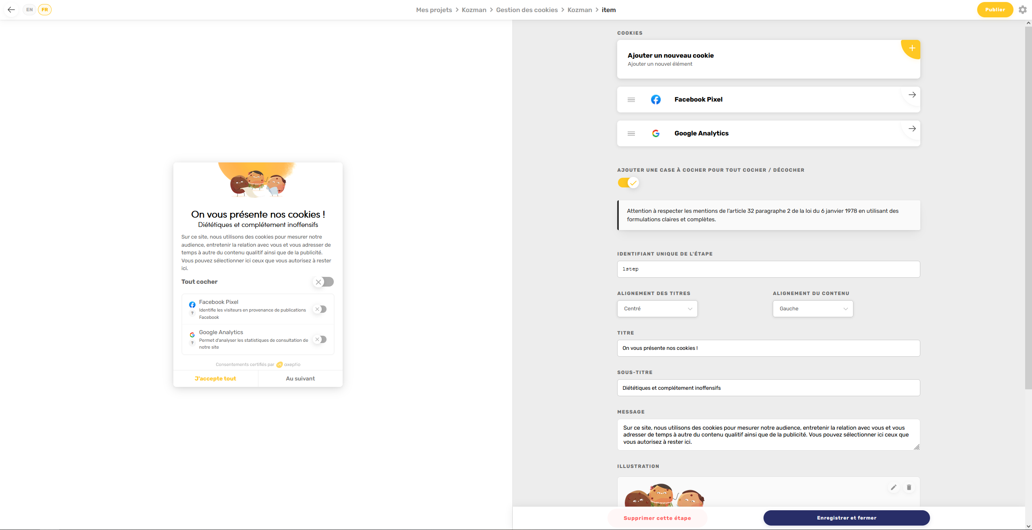Open Alignement du contenu dropdown

(x=813, y=309)
